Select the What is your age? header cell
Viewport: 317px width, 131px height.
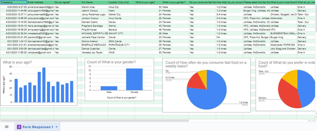click(x=149, y=2)
